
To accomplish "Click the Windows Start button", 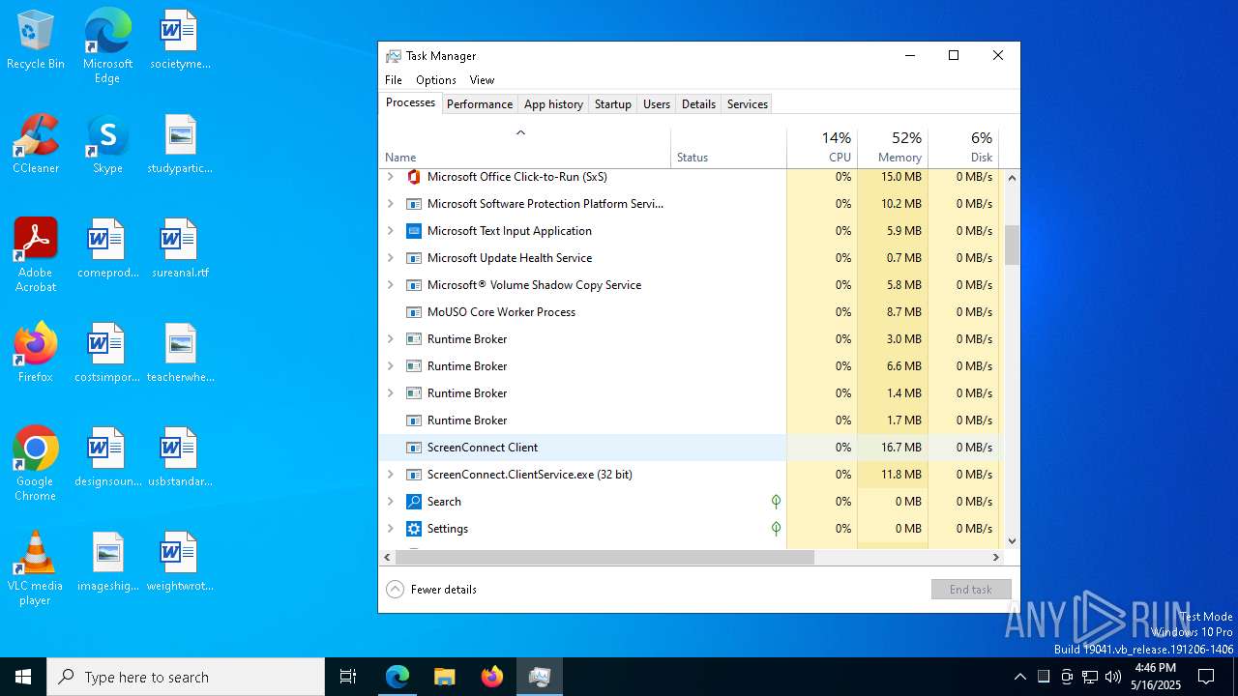I will [x=23, y=677].
